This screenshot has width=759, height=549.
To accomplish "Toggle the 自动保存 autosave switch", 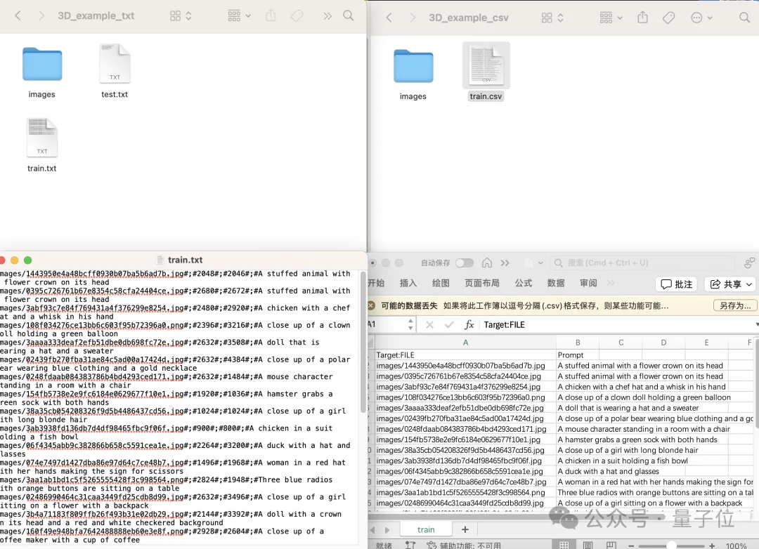I will pyautogui.click(x=464, y=263).
